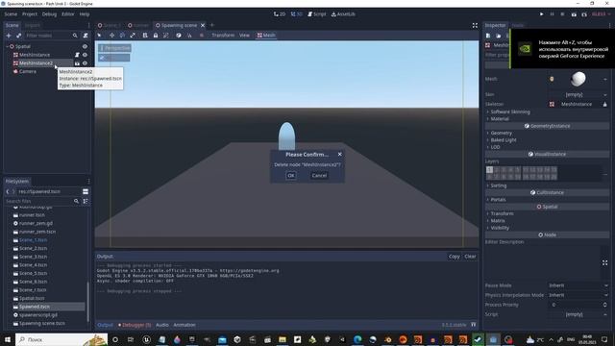The width and height of the screenshot is (615, 346).
Task: Click the list selectable nodes toolbar icon
Action: 145,36
